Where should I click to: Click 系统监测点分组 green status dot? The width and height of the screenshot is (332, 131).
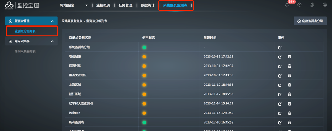(144, 47)
